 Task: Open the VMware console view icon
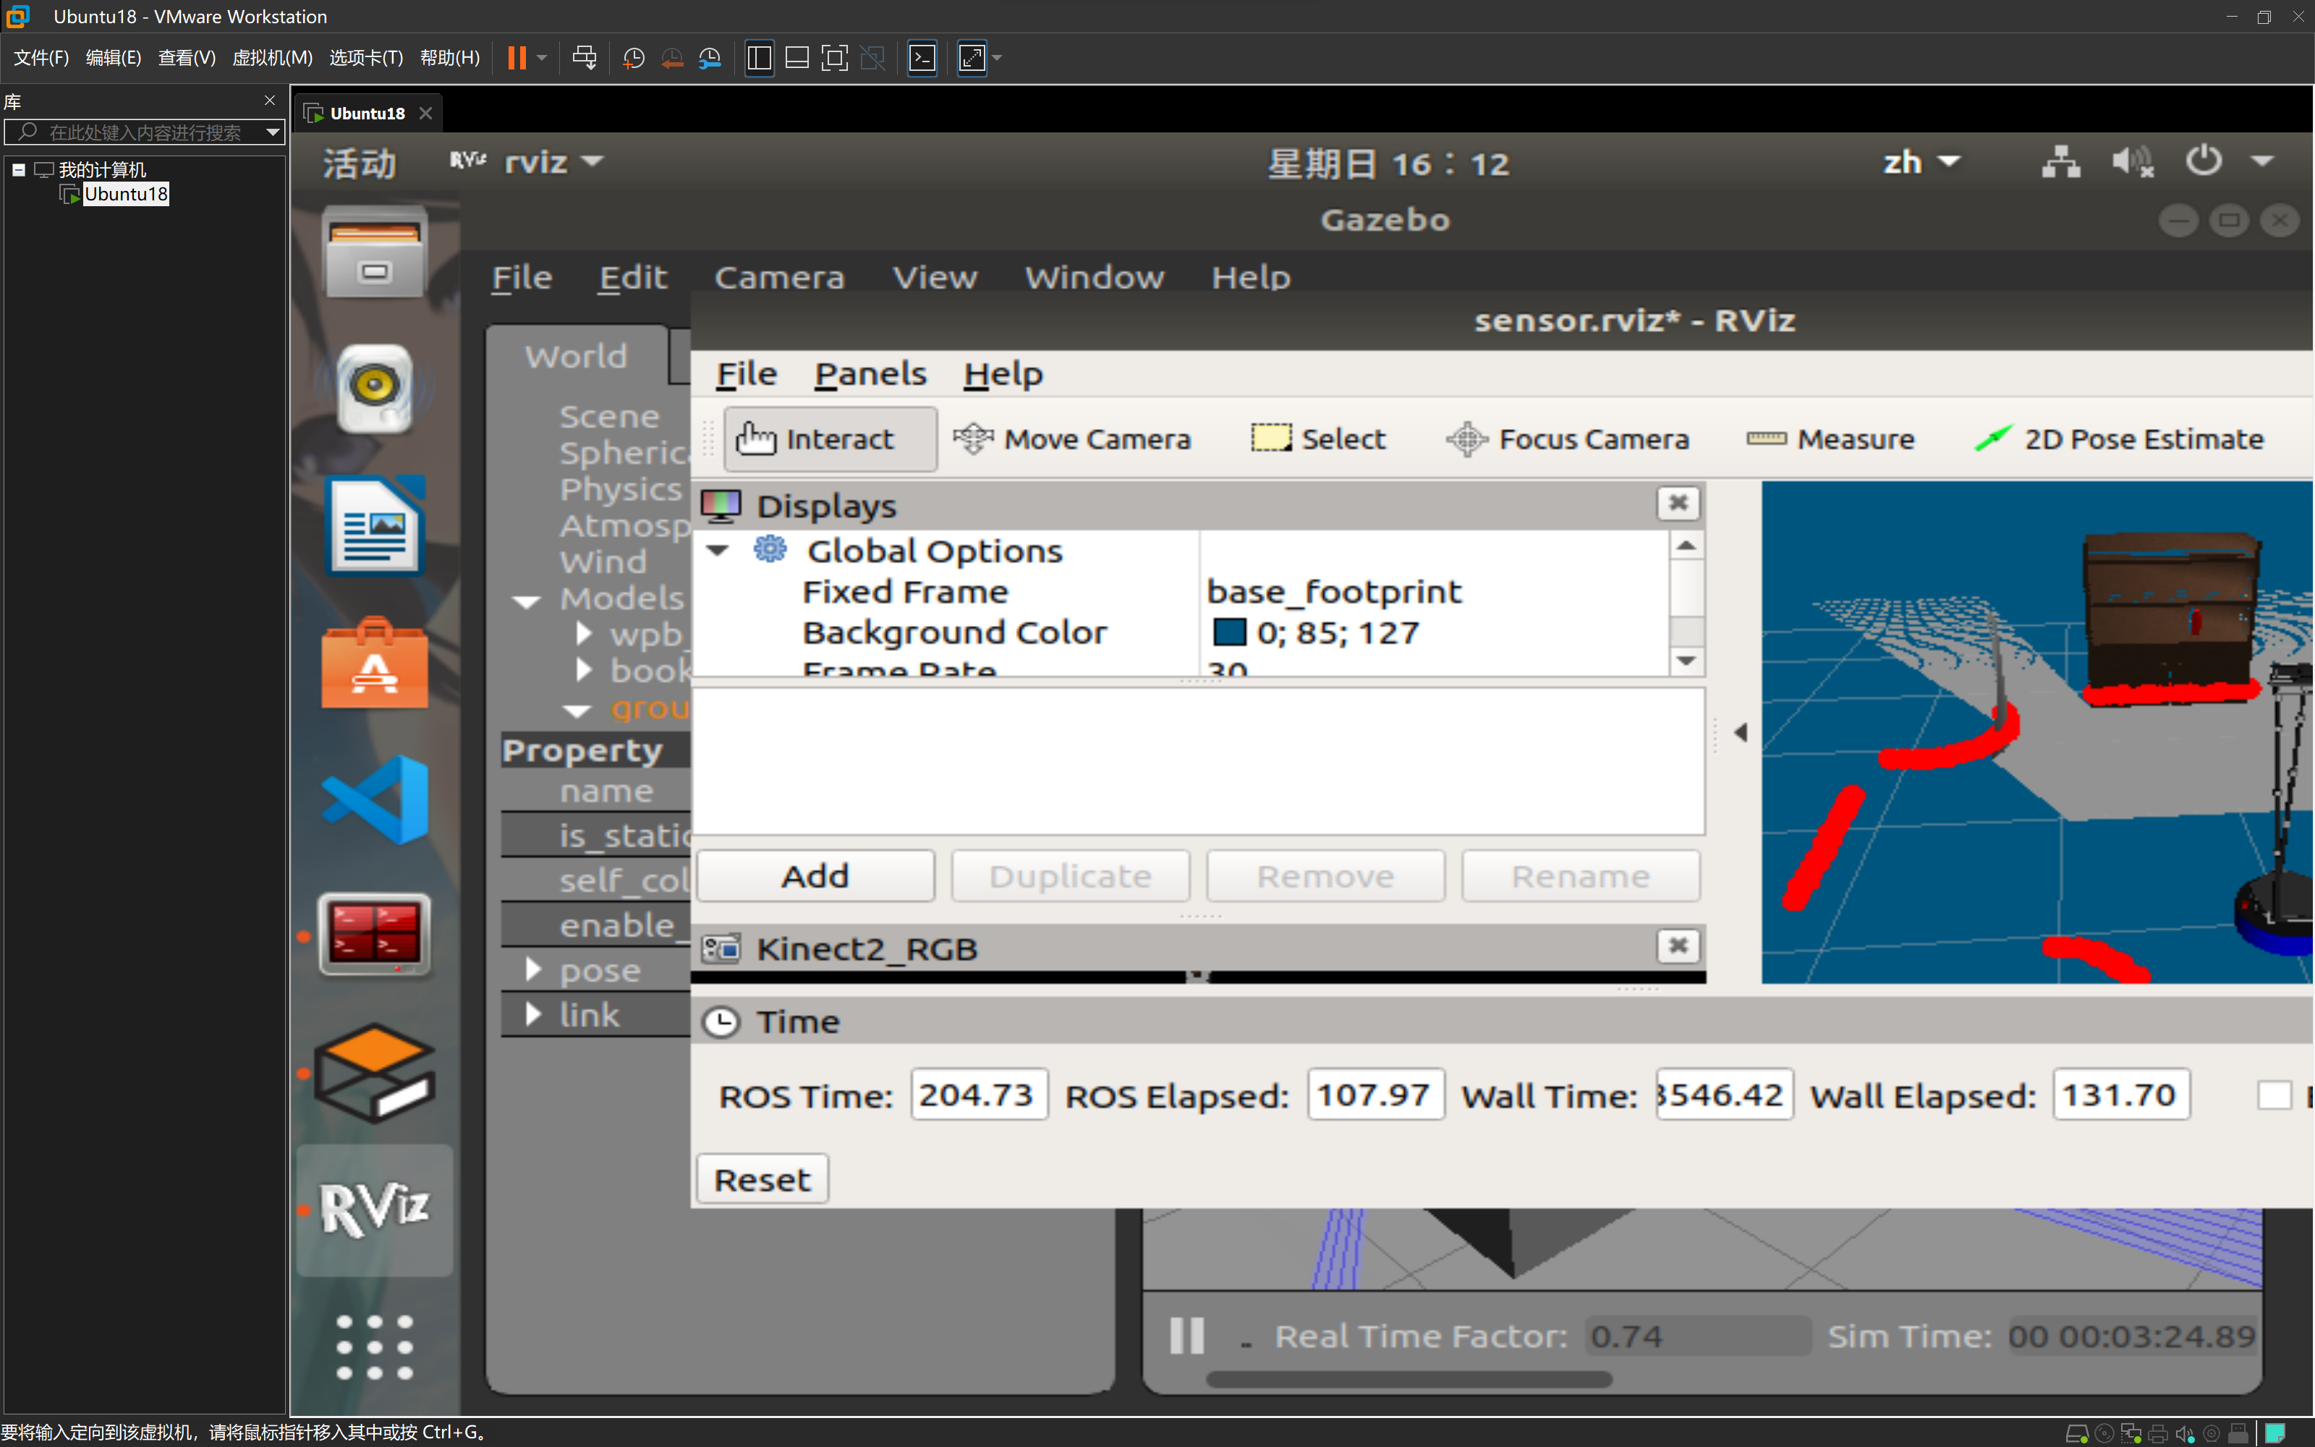[922, 59]
